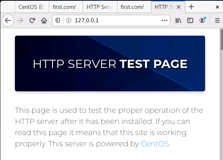
Task: Open tracking protection shield icon
Action: (58, 20)
